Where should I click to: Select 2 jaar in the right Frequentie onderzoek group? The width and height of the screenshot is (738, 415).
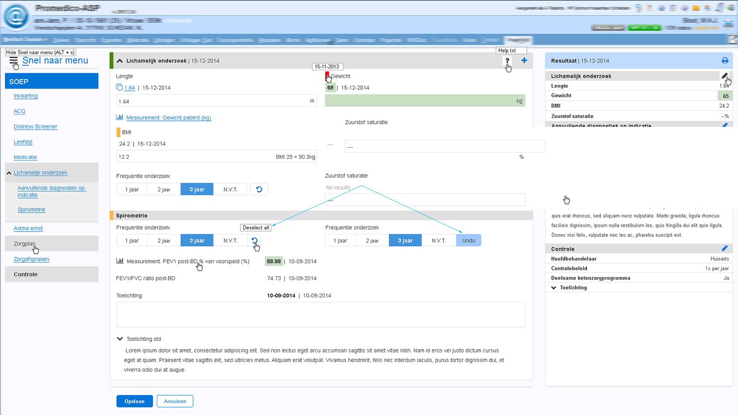[372, 240]
